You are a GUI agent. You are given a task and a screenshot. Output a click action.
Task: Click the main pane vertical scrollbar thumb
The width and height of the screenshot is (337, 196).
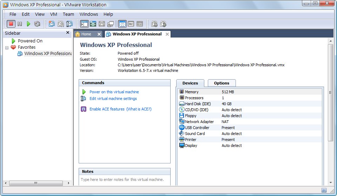(x=331, y=93)
